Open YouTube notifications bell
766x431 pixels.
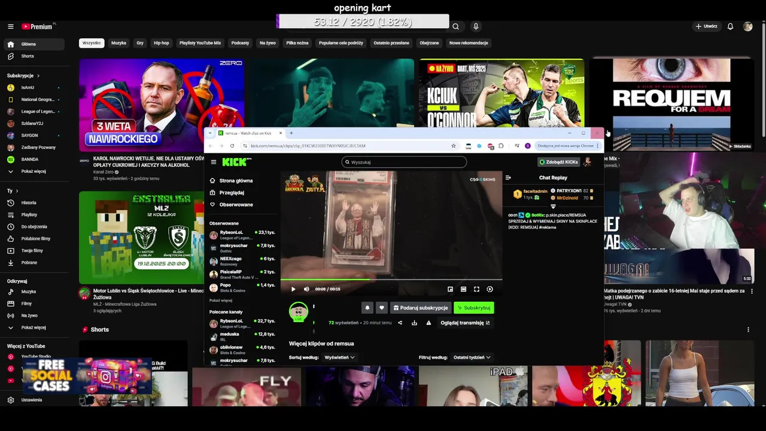point(730,26)
